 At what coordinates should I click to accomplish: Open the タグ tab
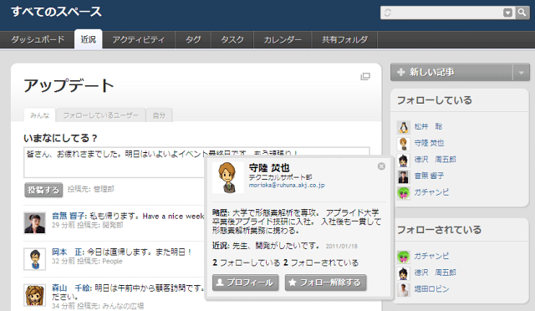coord(193,39)
